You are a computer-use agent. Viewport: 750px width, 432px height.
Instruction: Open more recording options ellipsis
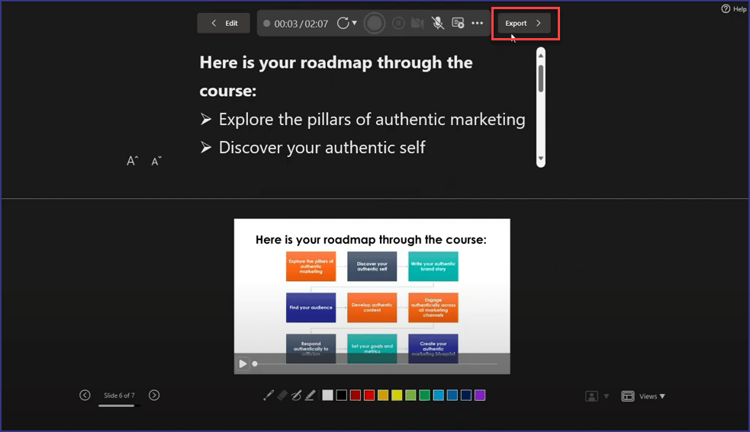pos(478,23)
